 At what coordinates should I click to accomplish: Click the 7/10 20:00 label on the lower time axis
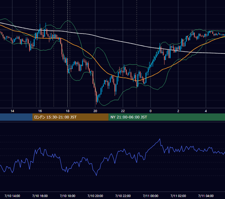[x=95, y=196]
